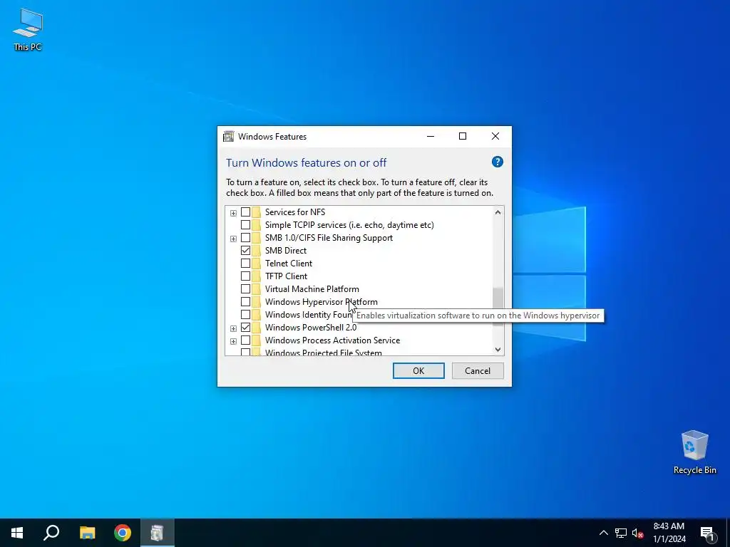
Task: Select Windows Process Activation Service label
Action: coord(332,340)
